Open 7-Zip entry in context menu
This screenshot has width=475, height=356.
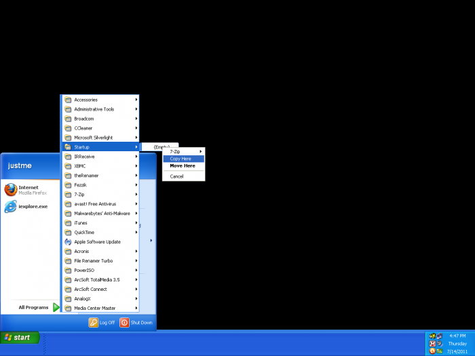[184, 151]
